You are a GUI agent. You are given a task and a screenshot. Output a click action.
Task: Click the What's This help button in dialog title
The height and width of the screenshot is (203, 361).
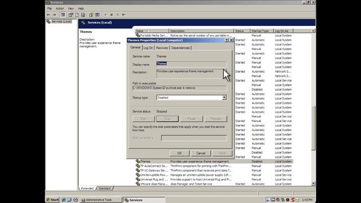tap(227, 40)
